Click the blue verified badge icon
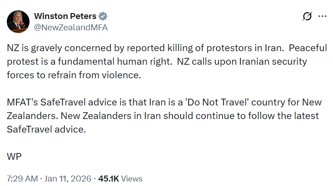Screen dimensions: 333x186 tap(103, 16)
